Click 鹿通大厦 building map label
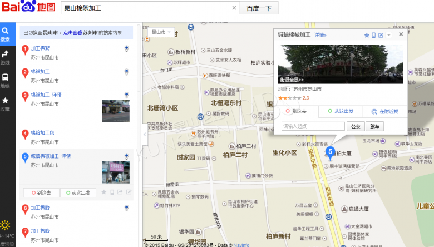Image resolution: width=434 pixels, height=247 pixels. 355,209
